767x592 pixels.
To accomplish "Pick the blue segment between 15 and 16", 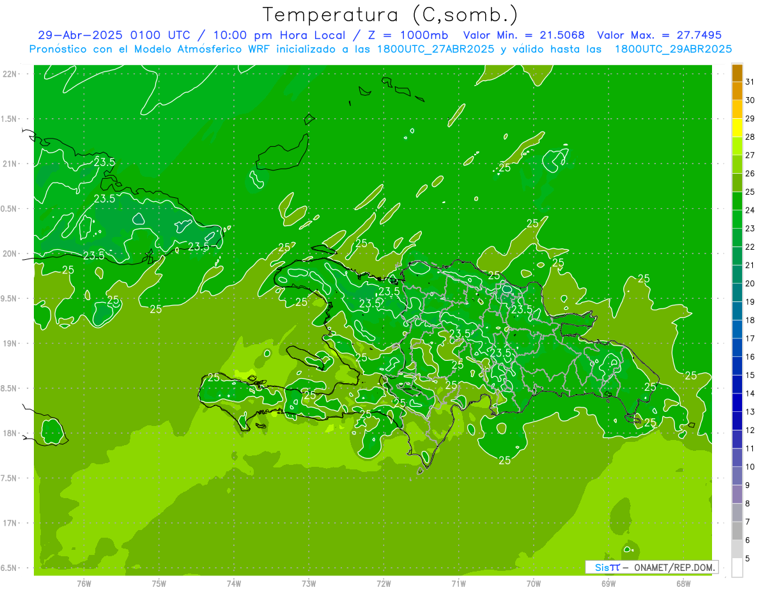I will pyautogui.click(x=737, y=367).
